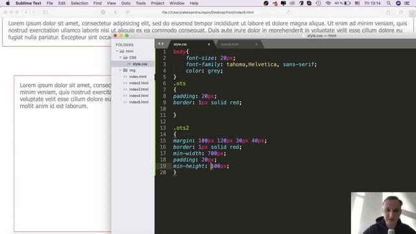Screen dimensions: 416x234
Task: Click the font-family line with tahoma
Action: pos(252,64)
